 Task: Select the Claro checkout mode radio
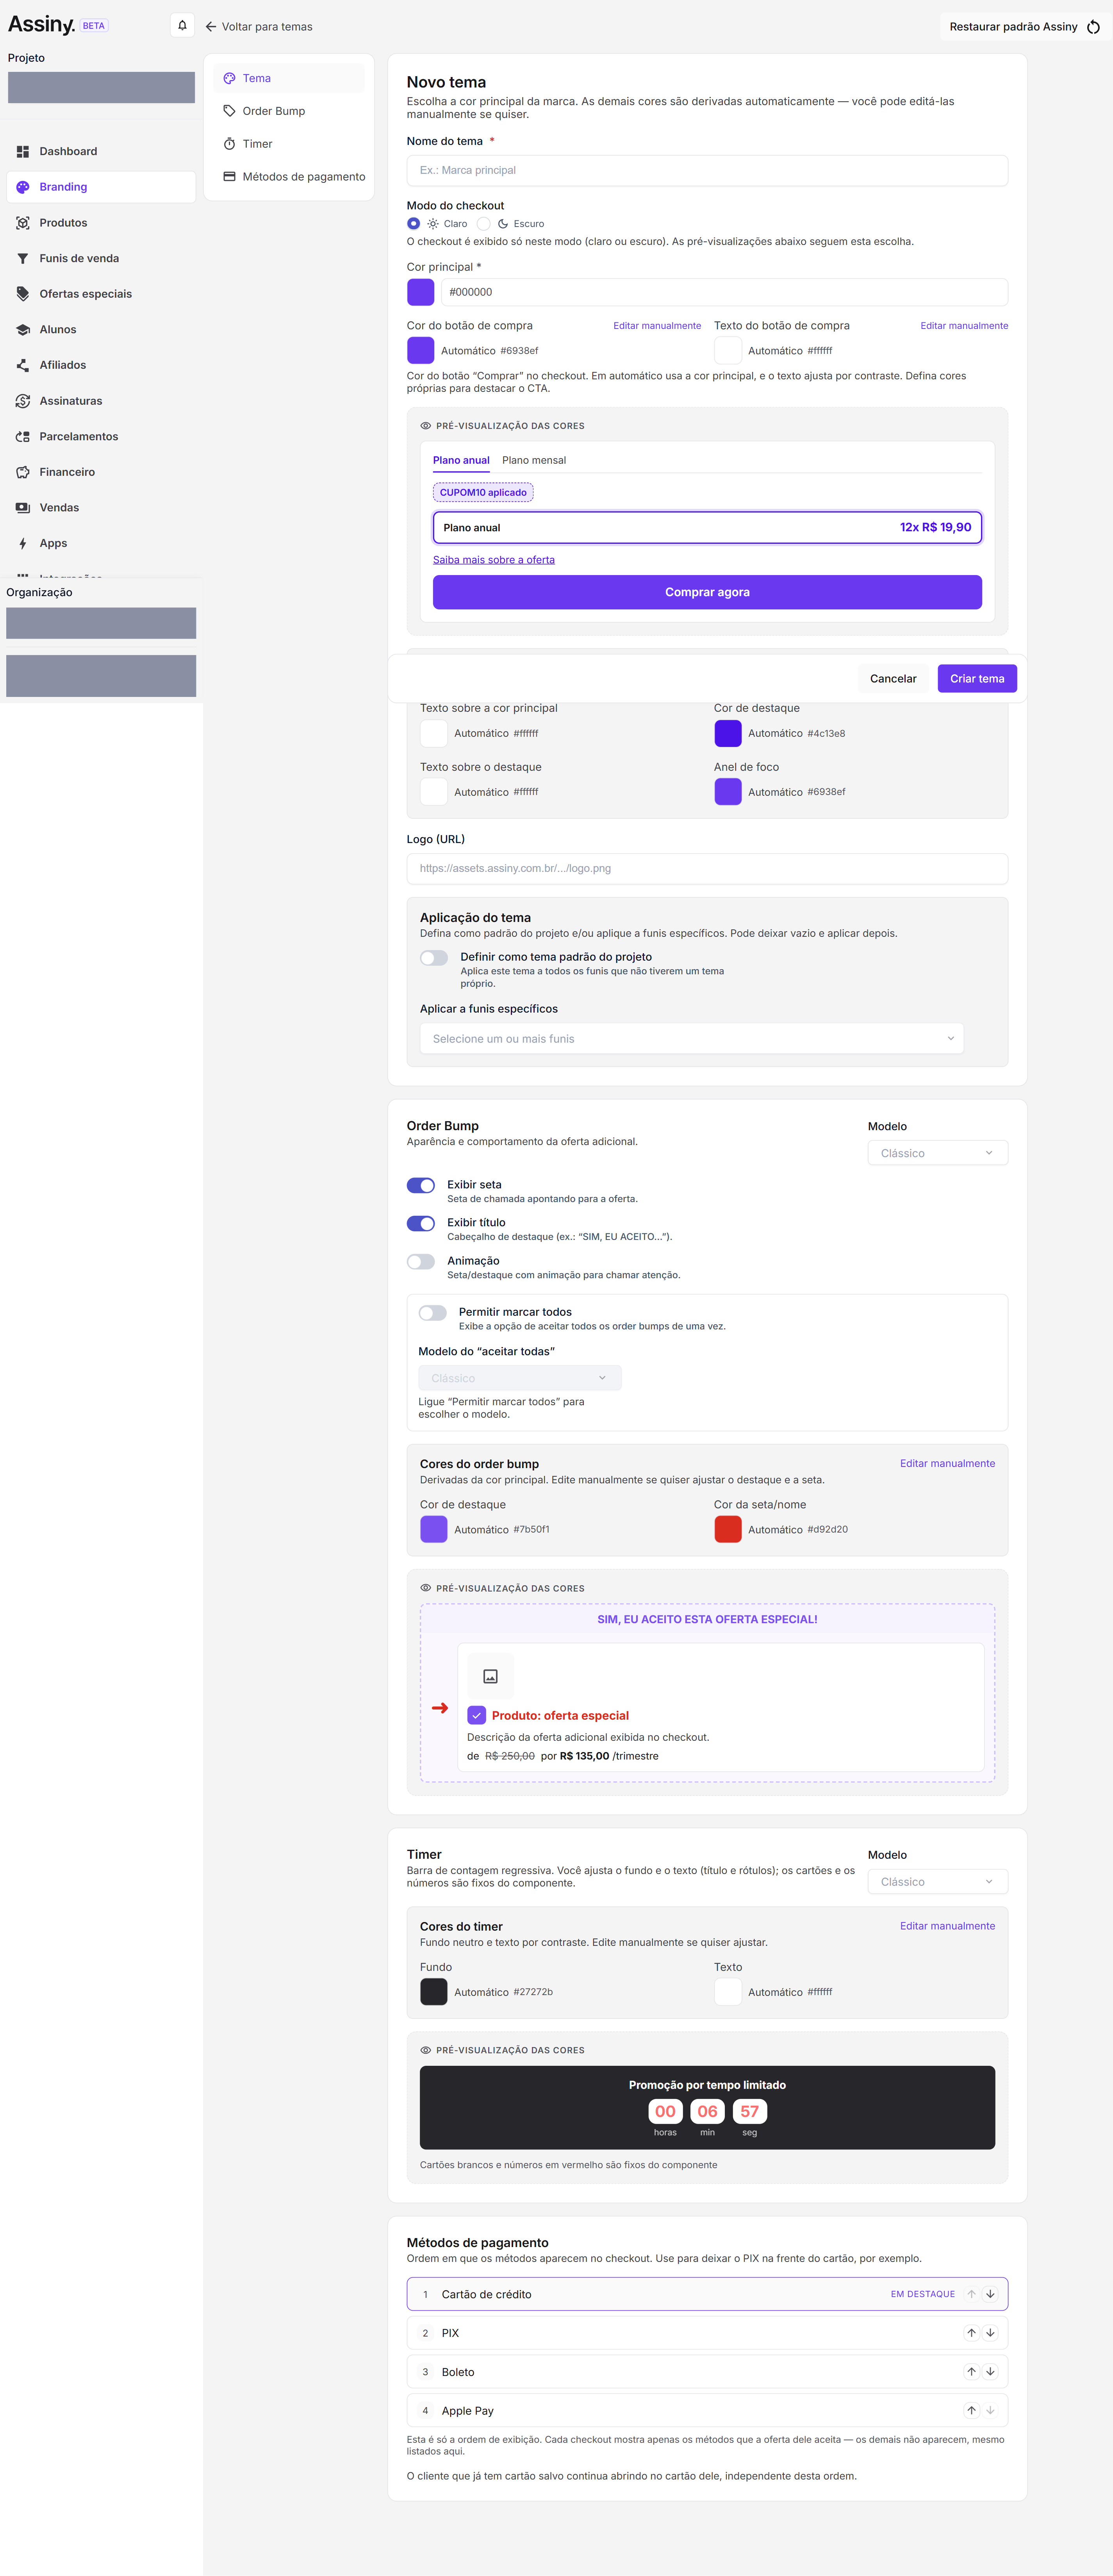tap(413, 223)
